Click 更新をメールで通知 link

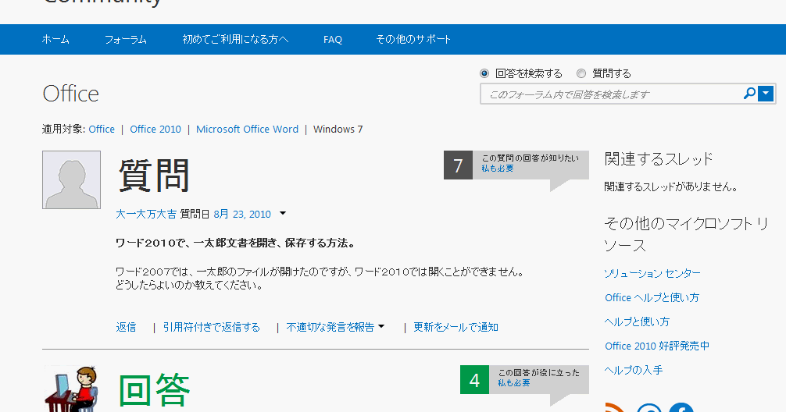pyautogui.click(x=456, y=328)
